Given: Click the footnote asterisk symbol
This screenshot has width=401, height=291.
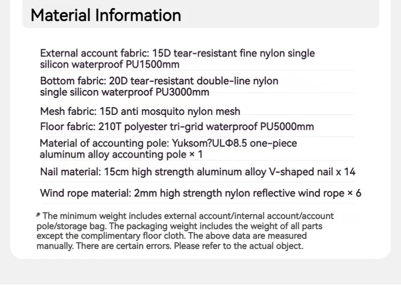Looking at the screenshot, I should pos(38,216).
